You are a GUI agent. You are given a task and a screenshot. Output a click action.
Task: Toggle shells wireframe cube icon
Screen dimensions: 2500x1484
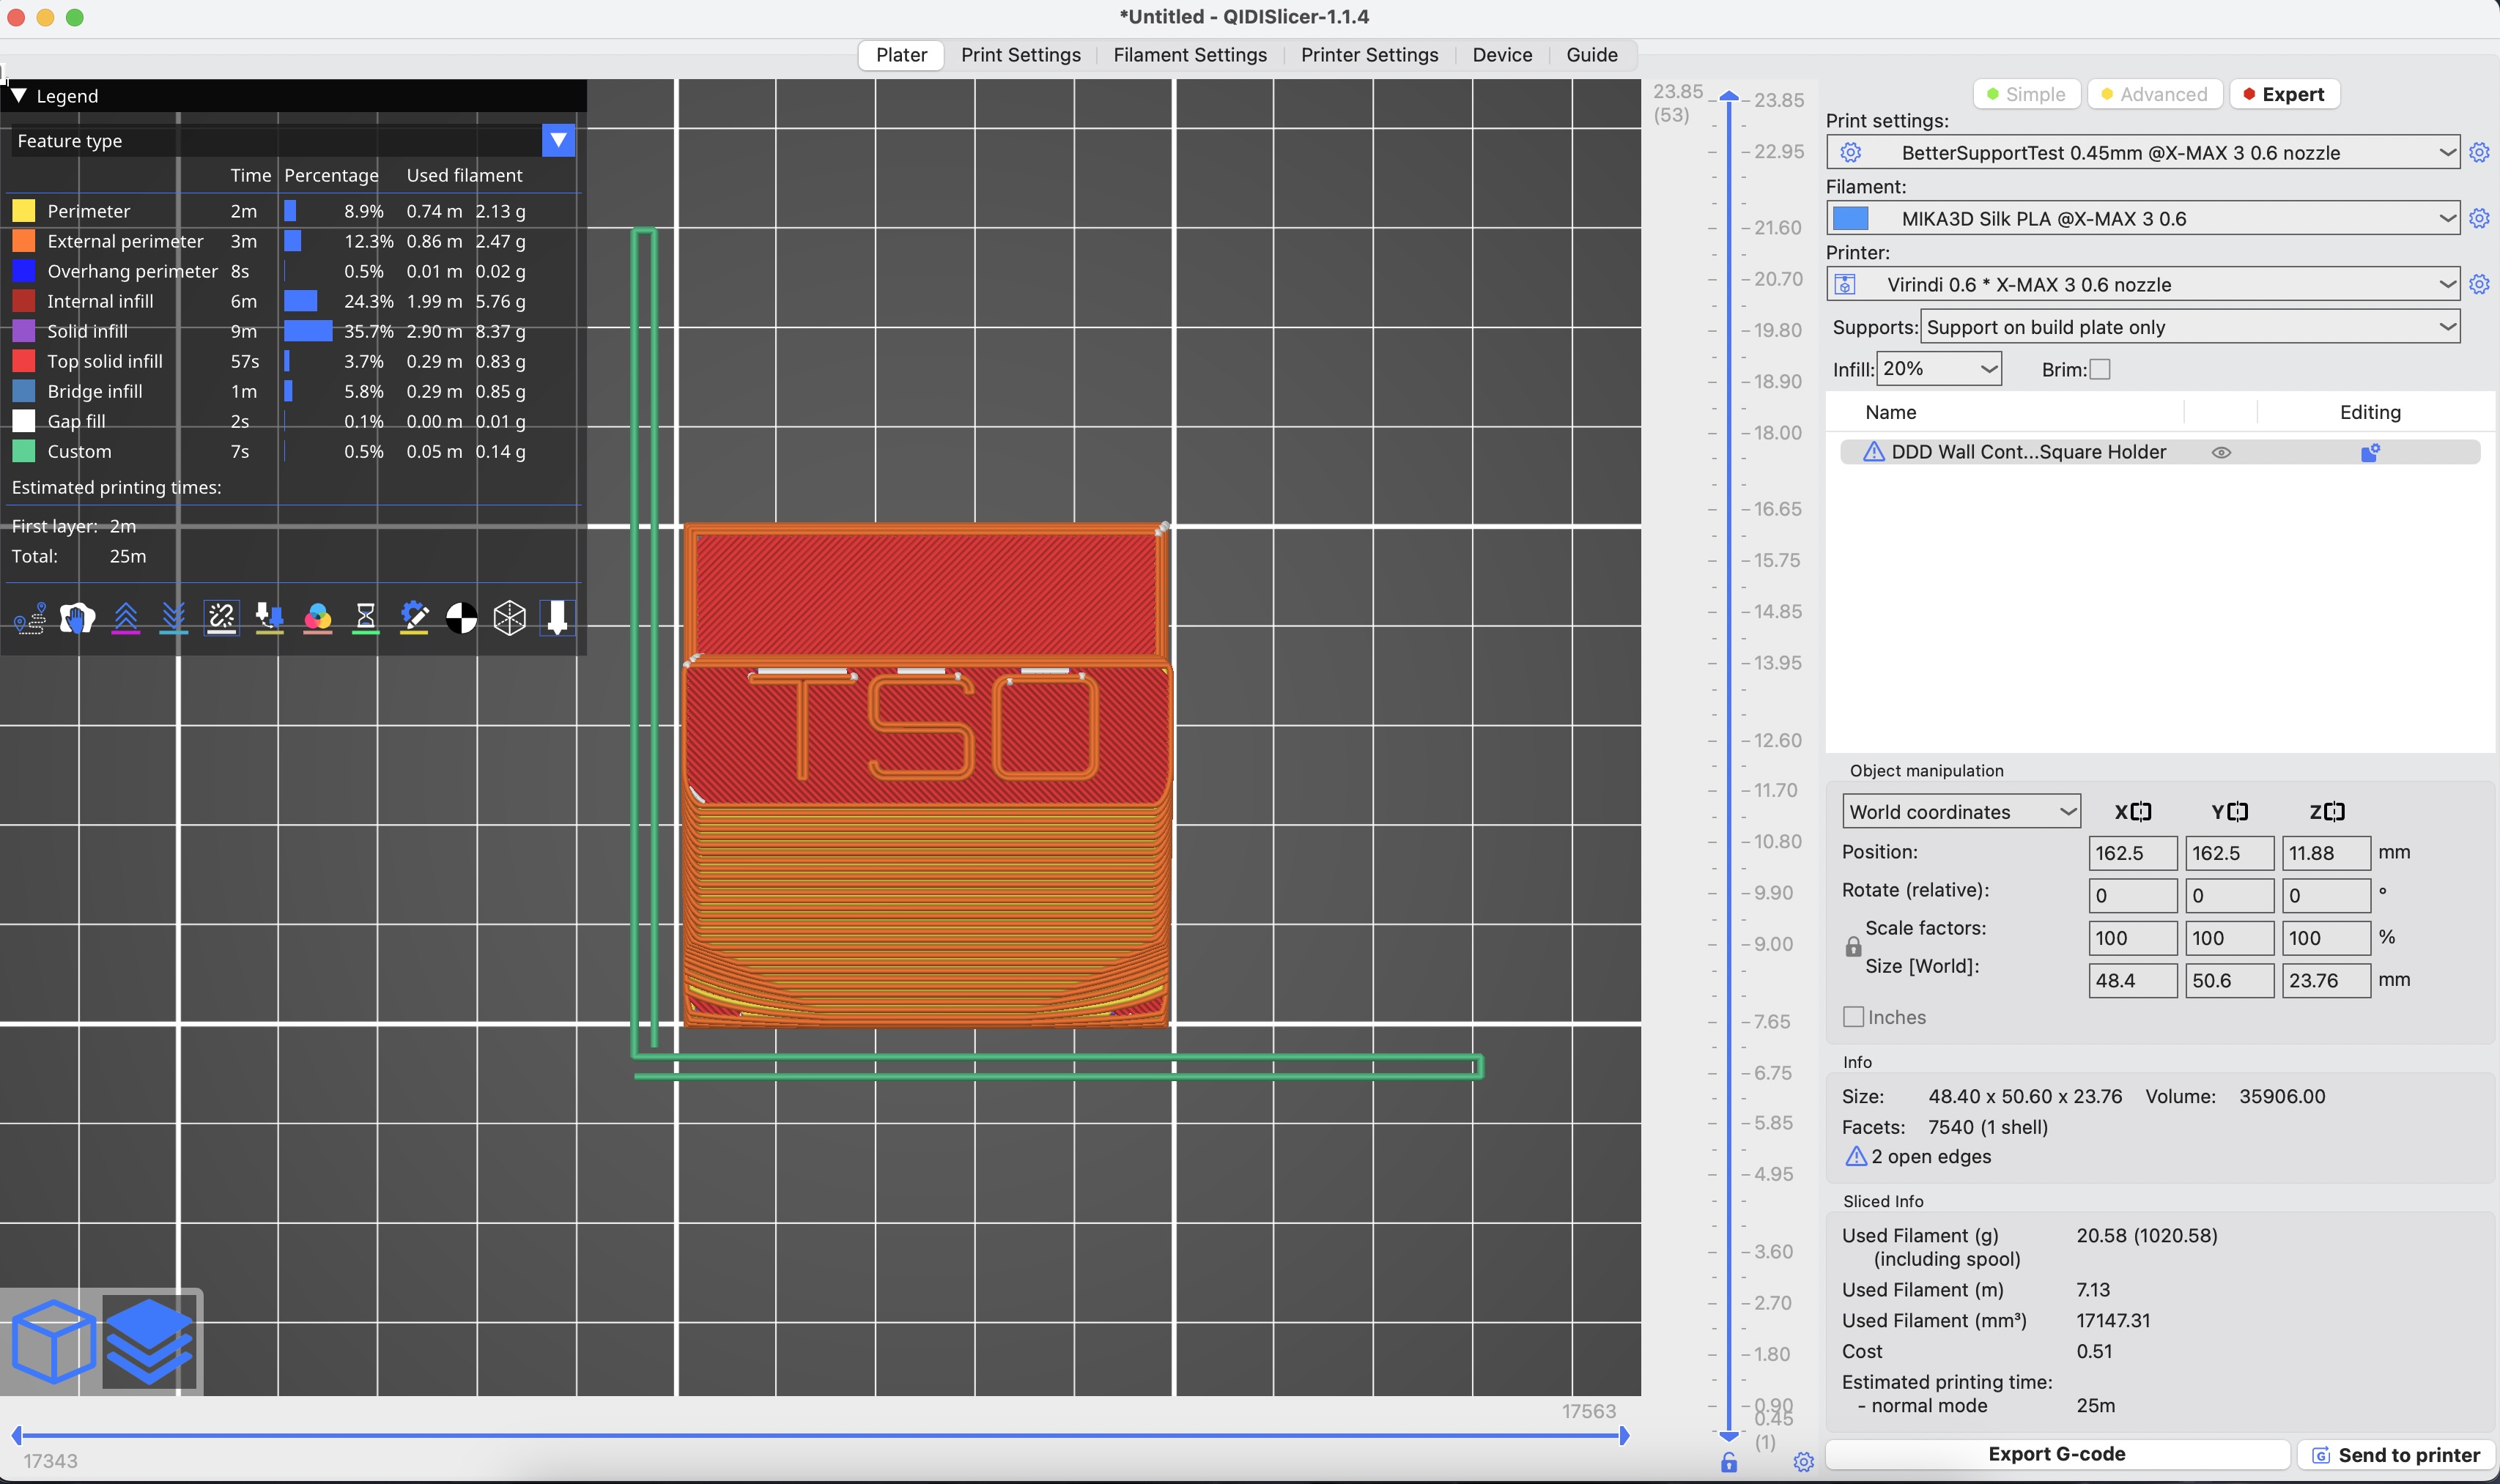tap(510, 618)
